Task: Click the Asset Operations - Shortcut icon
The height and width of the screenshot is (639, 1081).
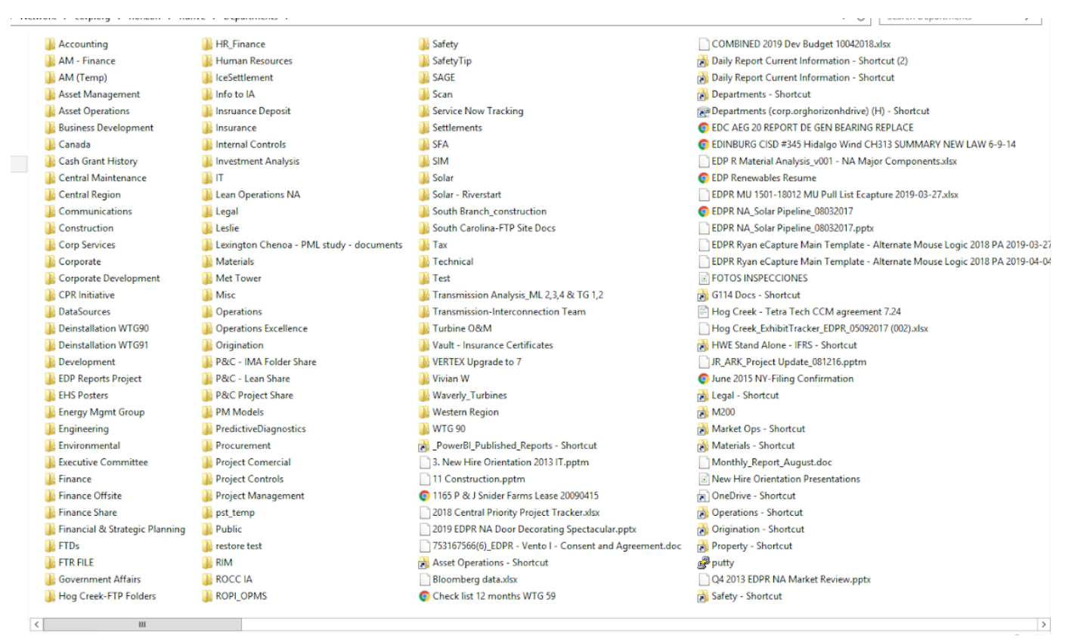Action: click(424, 563)
